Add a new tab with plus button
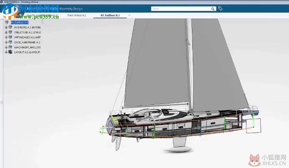This screenshot has height=168, width=289. [129, 15]
